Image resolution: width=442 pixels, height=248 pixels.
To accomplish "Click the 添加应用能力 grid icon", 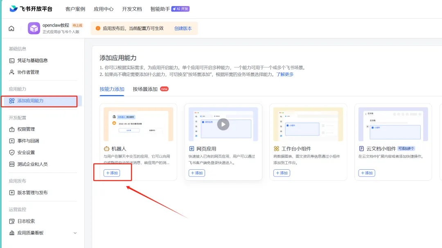I will 12,101.
